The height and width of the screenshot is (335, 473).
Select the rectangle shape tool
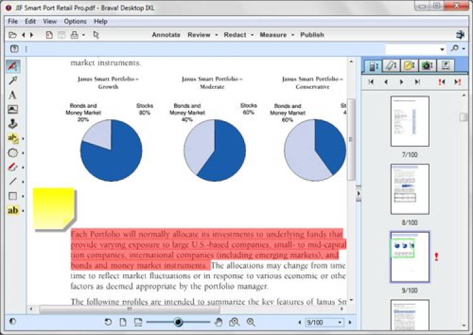13,196
